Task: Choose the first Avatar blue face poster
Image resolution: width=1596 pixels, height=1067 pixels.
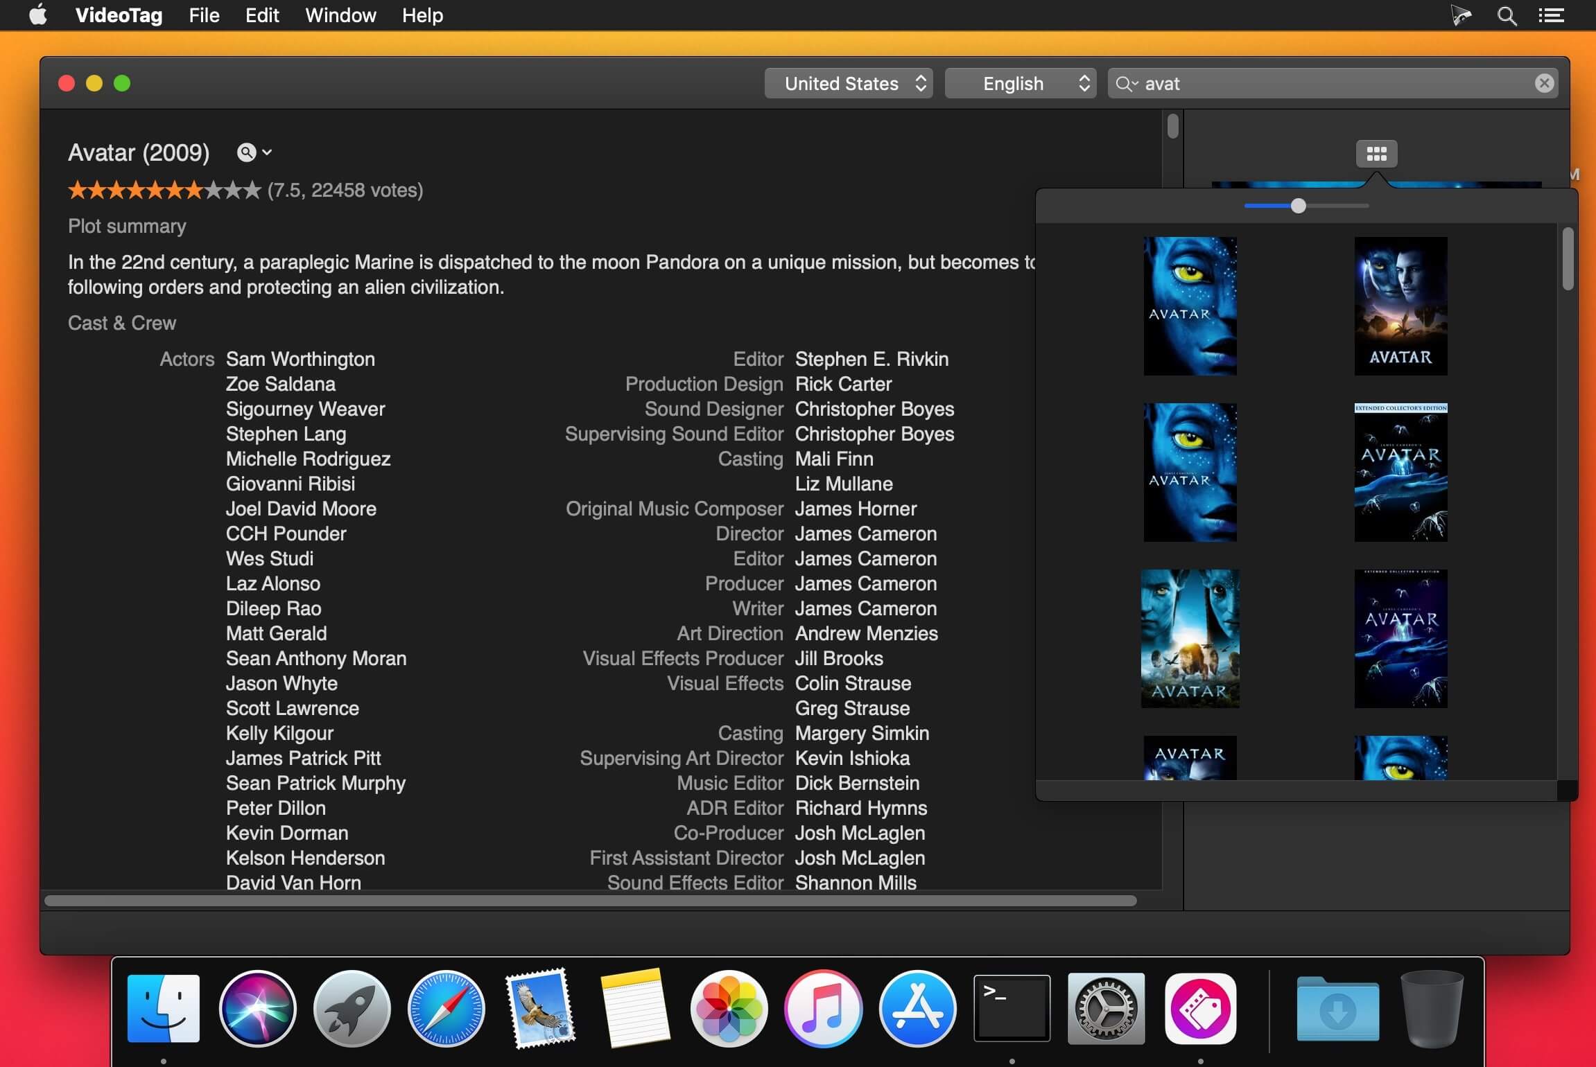Action: pos(1190,306)
